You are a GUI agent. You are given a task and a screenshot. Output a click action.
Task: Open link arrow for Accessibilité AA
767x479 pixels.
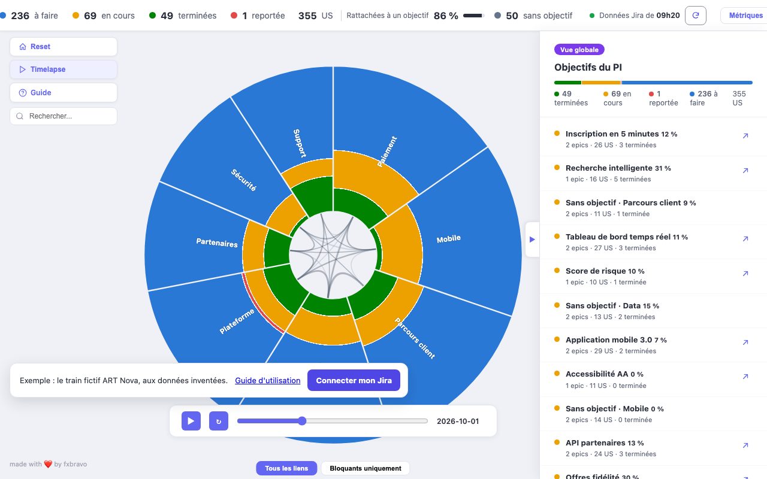coord(745,377)
